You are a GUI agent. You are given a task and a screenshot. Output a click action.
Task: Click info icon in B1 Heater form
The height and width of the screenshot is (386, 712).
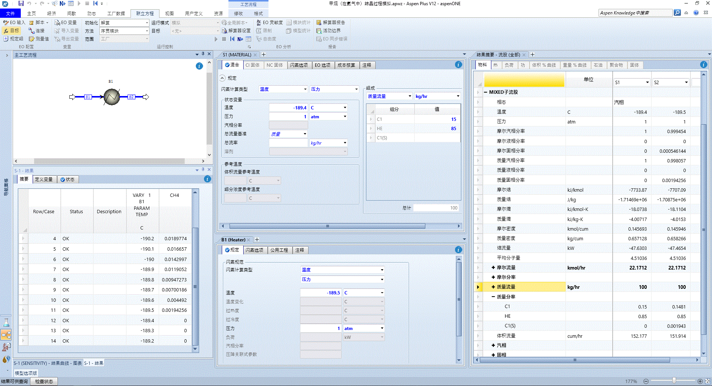pyautogui.click(x=458, y=250)
